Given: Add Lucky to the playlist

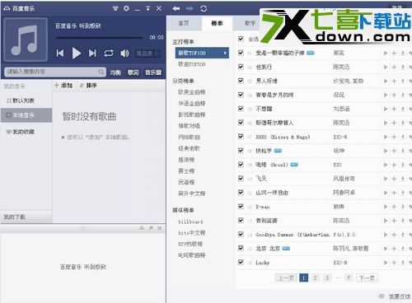Looking at the screenshot, I should (394, 263).
